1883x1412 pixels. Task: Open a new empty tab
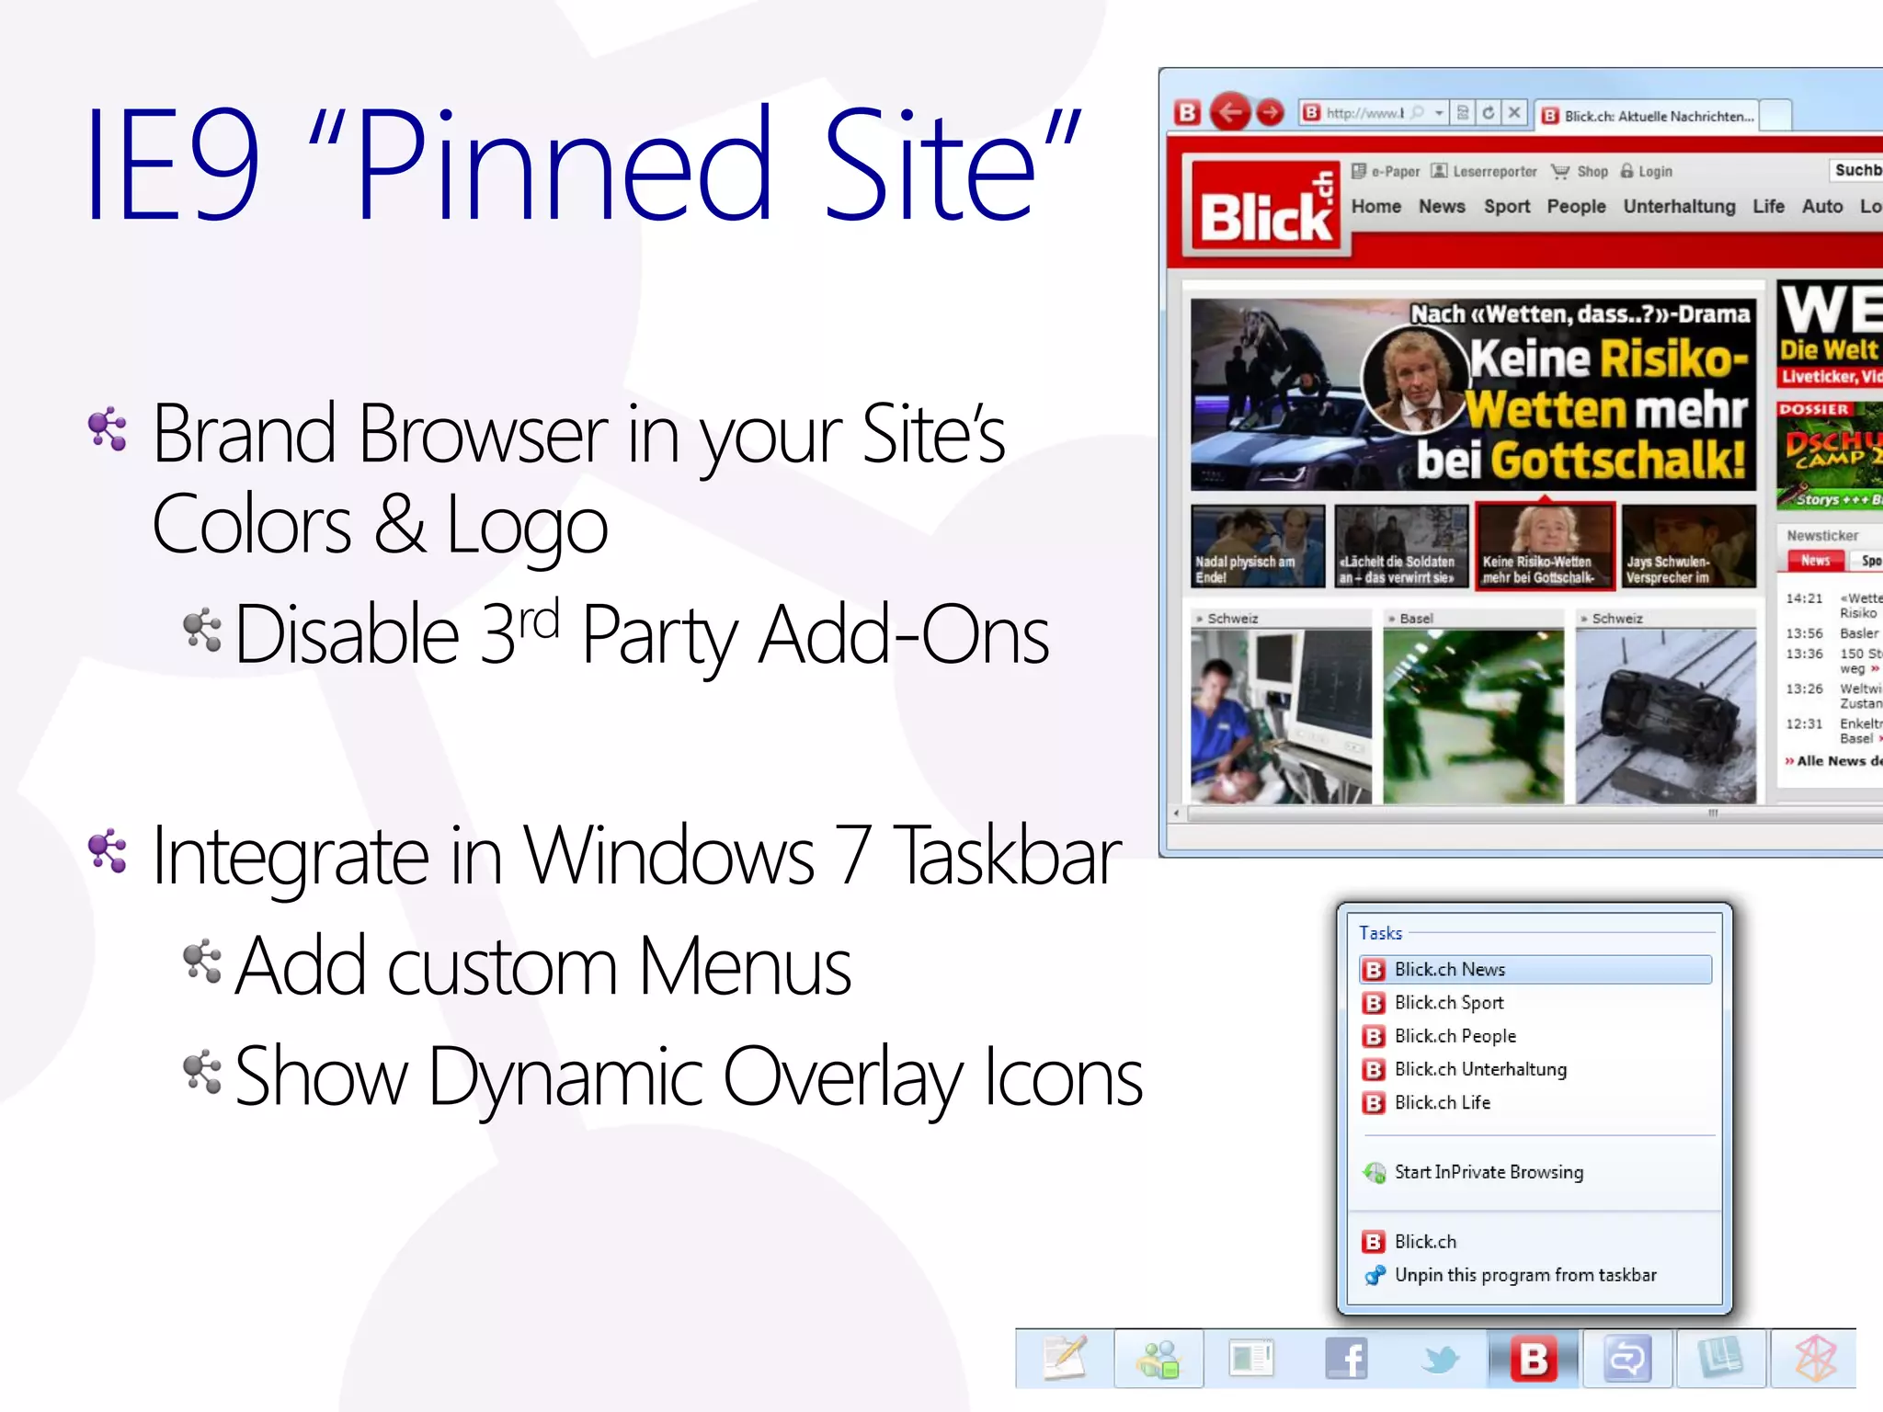pos(1776,116)
